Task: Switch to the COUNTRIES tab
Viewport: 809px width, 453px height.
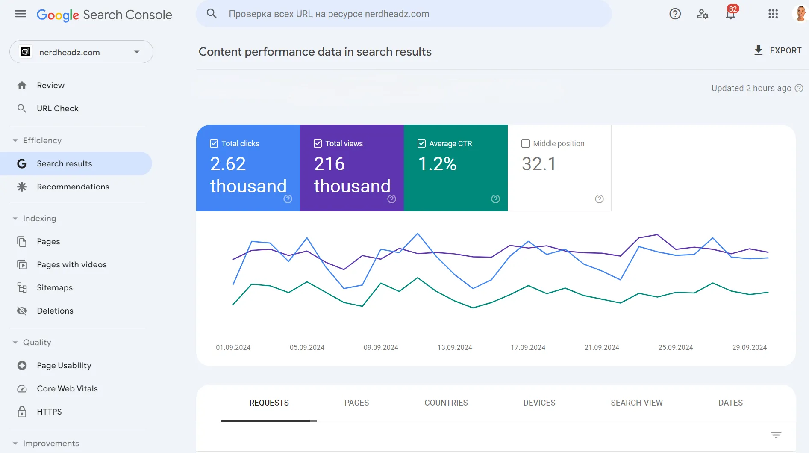Action: pyautogui.click(x=446, y=403)
